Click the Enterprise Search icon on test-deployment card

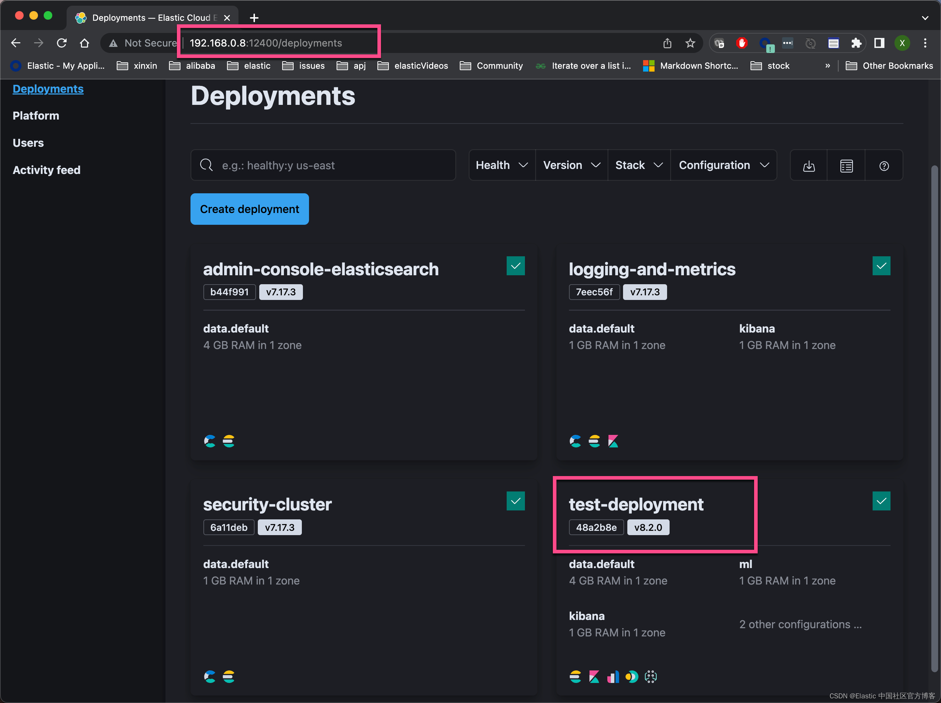632,677
